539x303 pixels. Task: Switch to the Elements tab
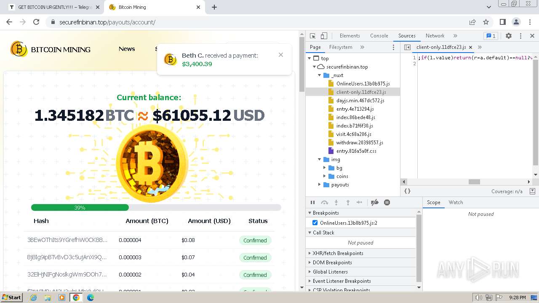pos(350,36)
